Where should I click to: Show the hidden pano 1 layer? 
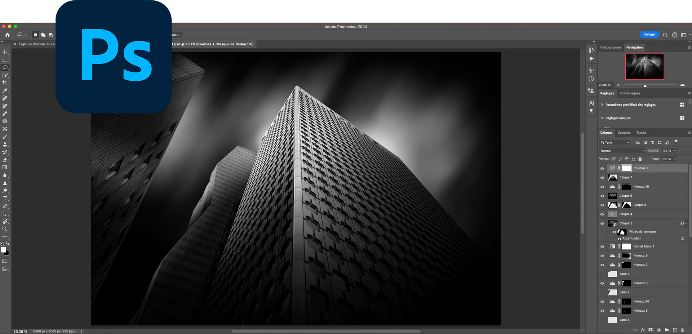[x=602, y=274]
